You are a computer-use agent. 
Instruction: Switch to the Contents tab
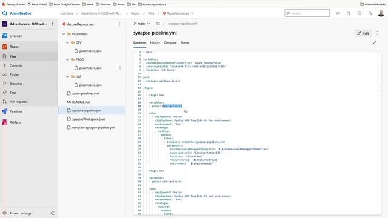(140, 42)
